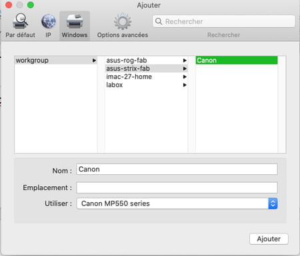Open the IP globe tab icon
The image size is (300, 256).
(x=49, y=21)
